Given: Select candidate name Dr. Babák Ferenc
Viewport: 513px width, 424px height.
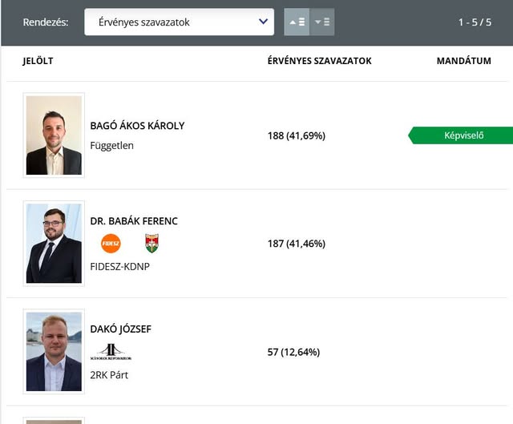Looking at the screenshot, I should 134,221.
